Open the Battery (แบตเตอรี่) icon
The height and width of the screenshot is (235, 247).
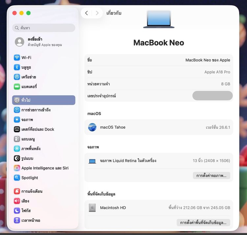[x=17, y=87]
